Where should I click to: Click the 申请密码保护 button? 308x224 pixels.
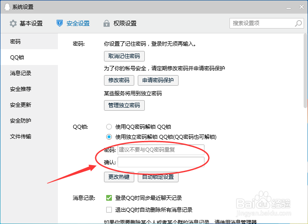coord(158,80)
